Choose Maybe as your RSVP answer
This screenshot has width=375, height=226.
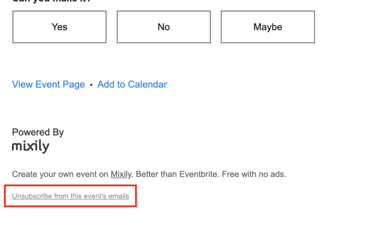[x=268, y=27]
